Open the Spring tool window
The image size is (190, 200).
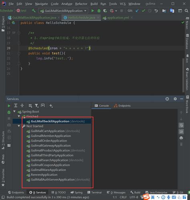coord(77,192)
